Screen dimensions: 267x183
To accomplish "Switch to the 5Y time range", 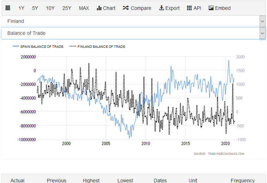I will pos(35,8).
